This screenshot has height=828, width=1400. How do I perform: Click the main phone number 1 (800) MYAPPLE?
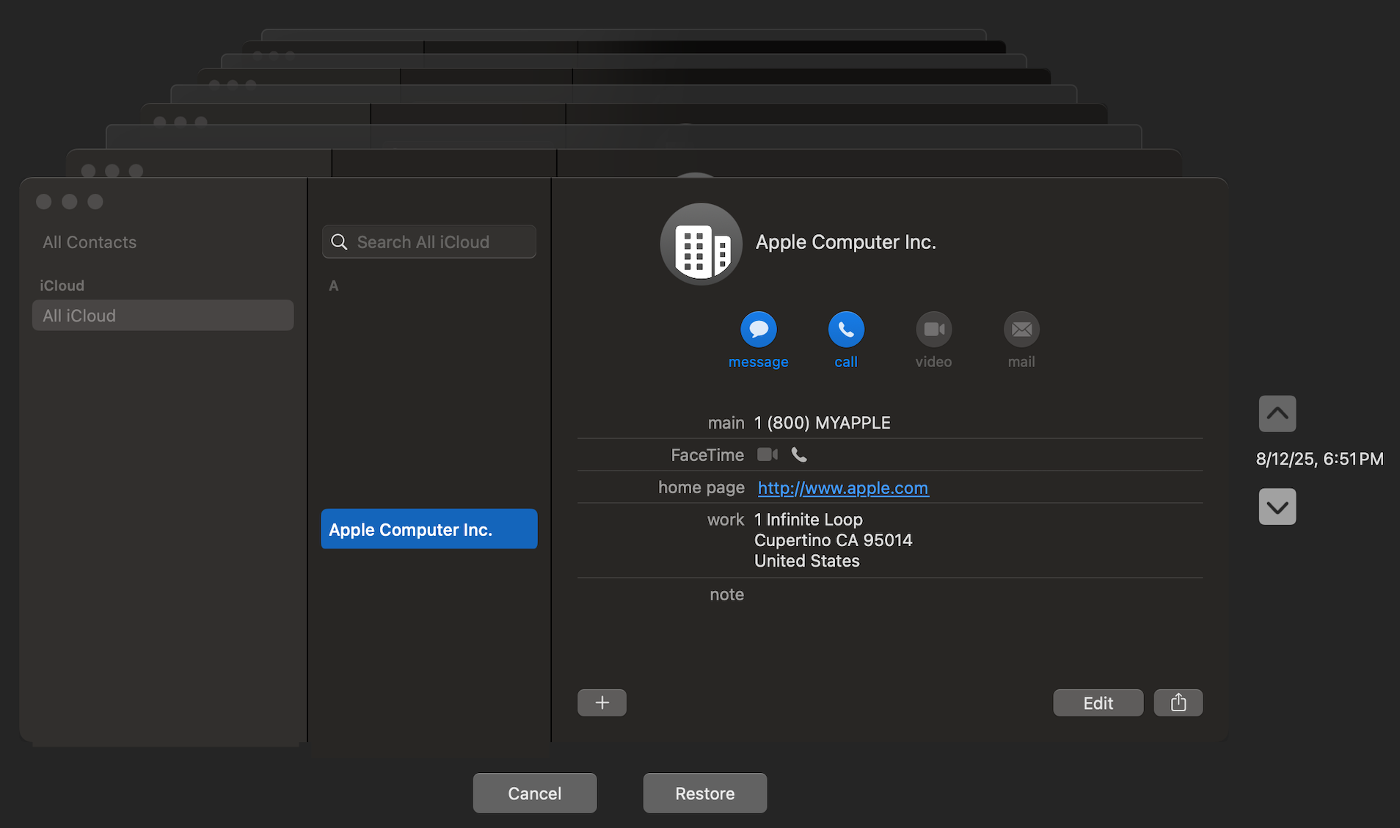823,423
